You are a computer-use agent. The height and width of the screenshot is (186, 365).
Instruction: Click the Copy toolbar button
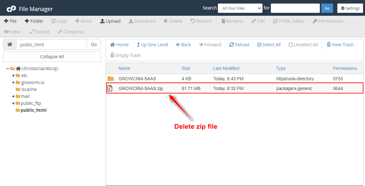(x=59, y=21)
